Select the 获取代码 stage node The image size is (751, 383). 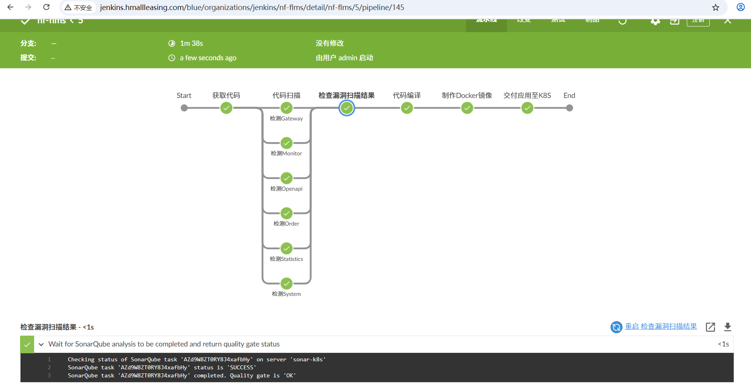(226, 108)
